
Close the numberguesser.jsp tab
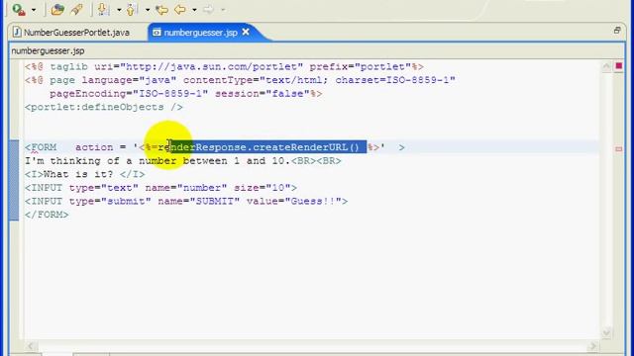tap(246, 32)
